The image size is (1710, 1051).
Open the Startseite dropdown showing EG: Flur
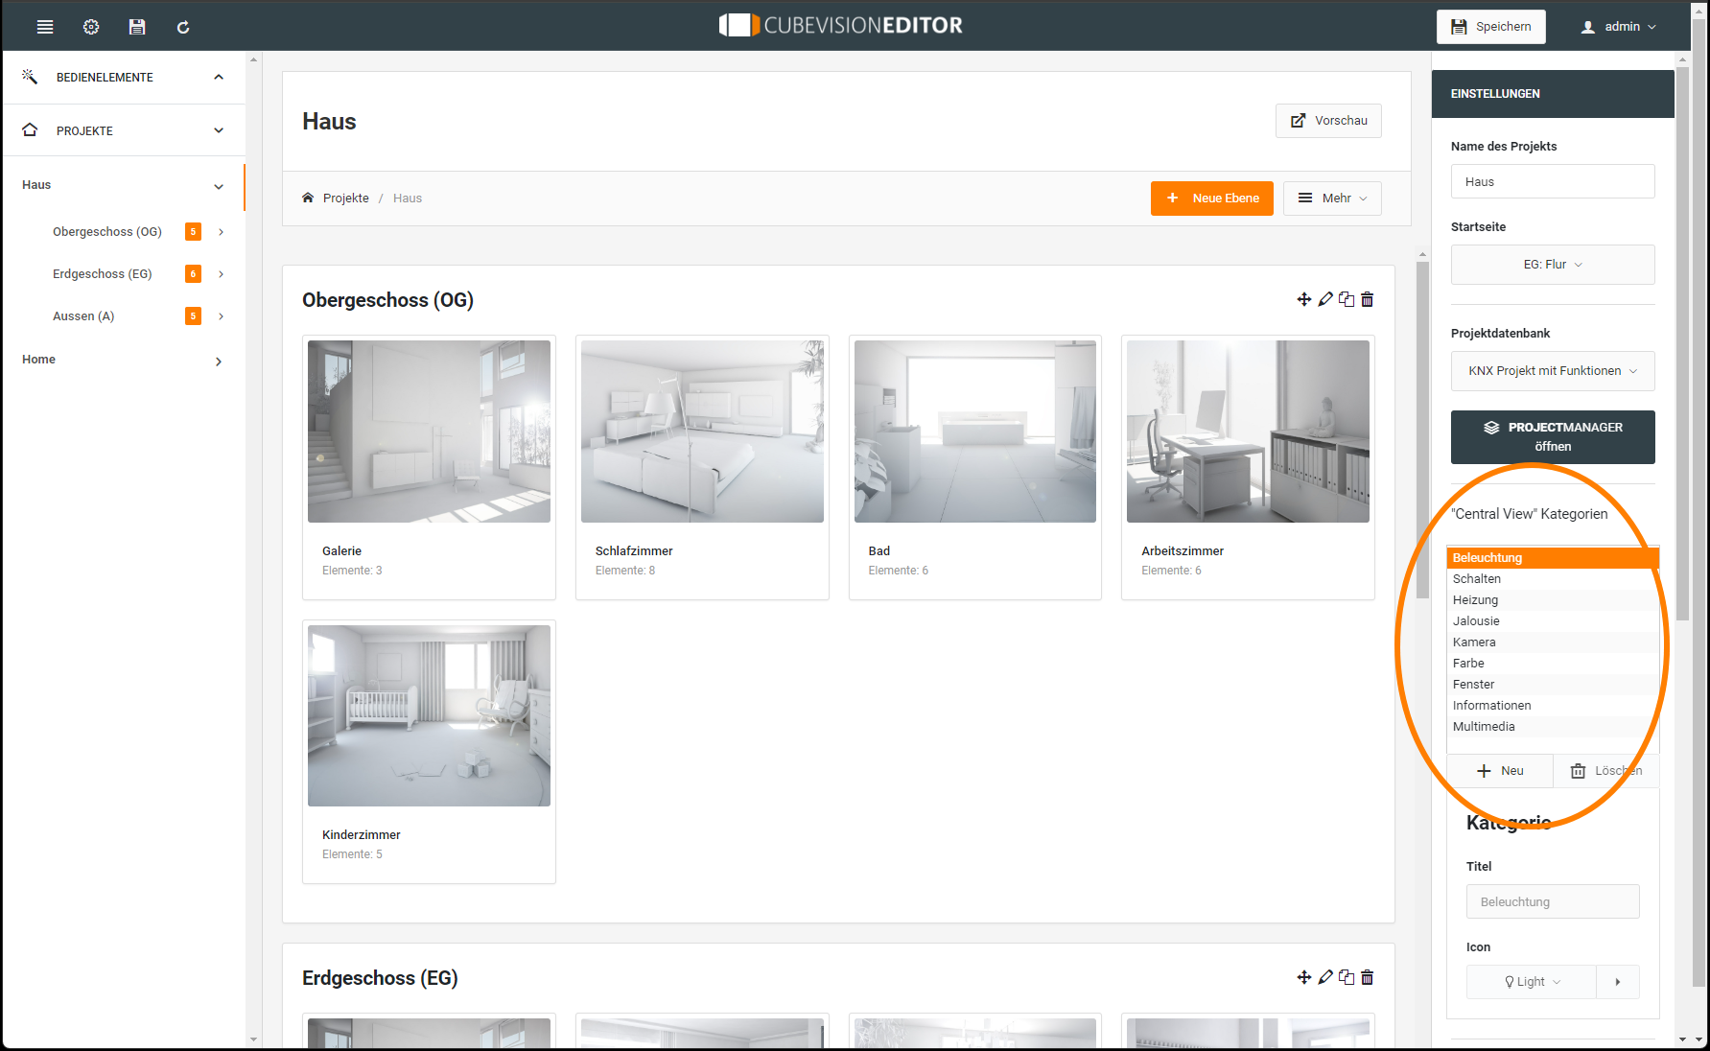pyautogui.click(x=1553, y=265)
